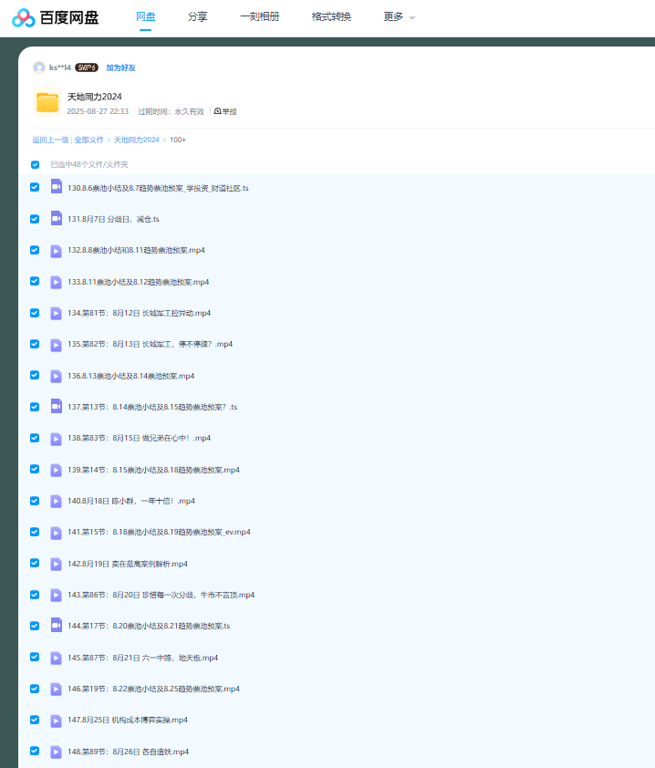
Task: Click file icon of 148.第89节 各自逞妖.mp4
Action: pos(56,752)
